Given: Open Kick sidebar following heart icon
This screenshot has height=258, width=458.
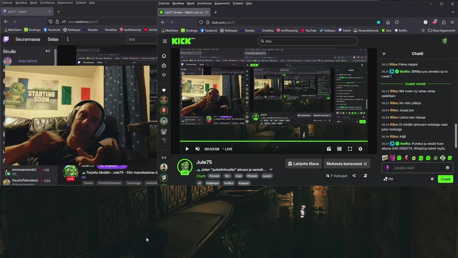Looking at the screenshot, I should pyautogui.click(x=164, y=75).
